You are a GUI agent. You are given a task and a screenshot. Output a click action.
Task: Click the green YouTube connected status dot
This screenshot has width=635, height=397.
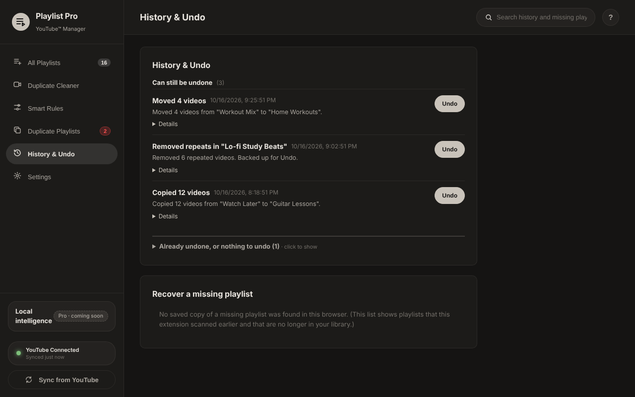[x=18, y=353]
